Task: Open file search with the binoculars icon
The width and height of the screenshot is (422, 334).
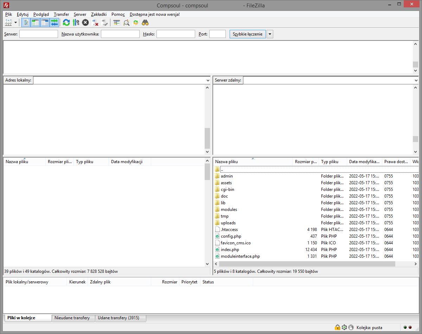Action: coord(145,22)
